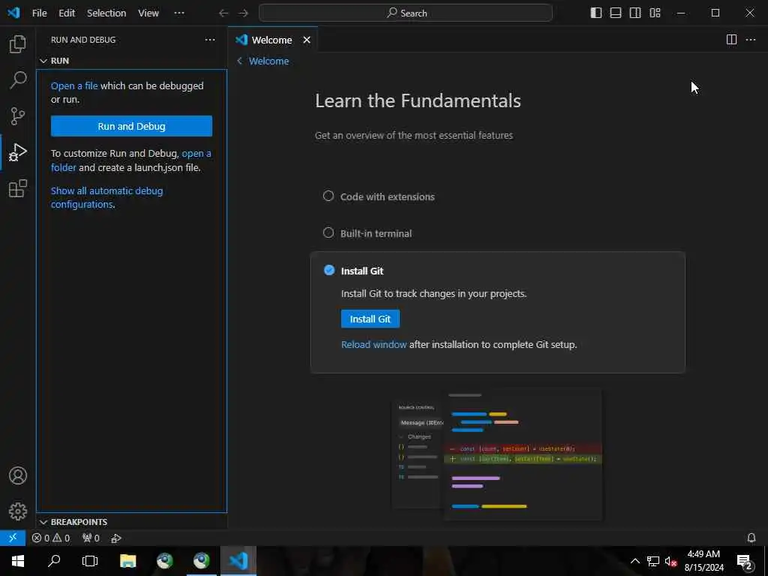
Task: Open the Search view in activity bar
Action: tap(18, 79)
